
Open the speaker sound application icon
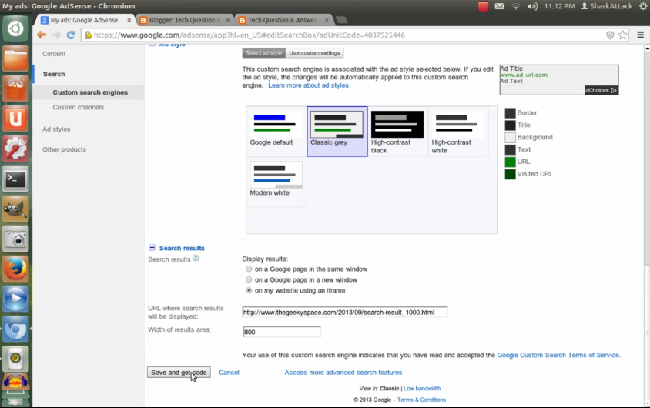(15, 359)
